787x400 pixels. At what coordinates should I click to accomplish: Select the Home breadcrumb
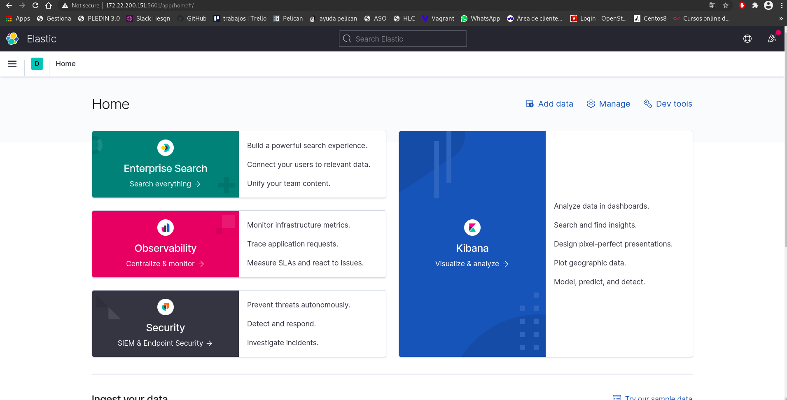(65, 64)
